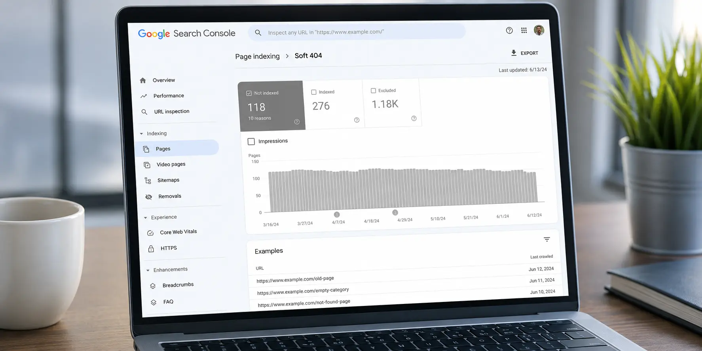
Task: Click the Removals crossed-eye icon
Action: click(149, 197)
